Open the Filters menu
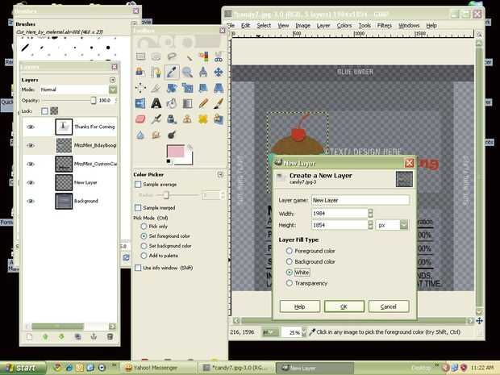Image resolution: width=500 pixels, height=375 pixels. pos(384,26)
